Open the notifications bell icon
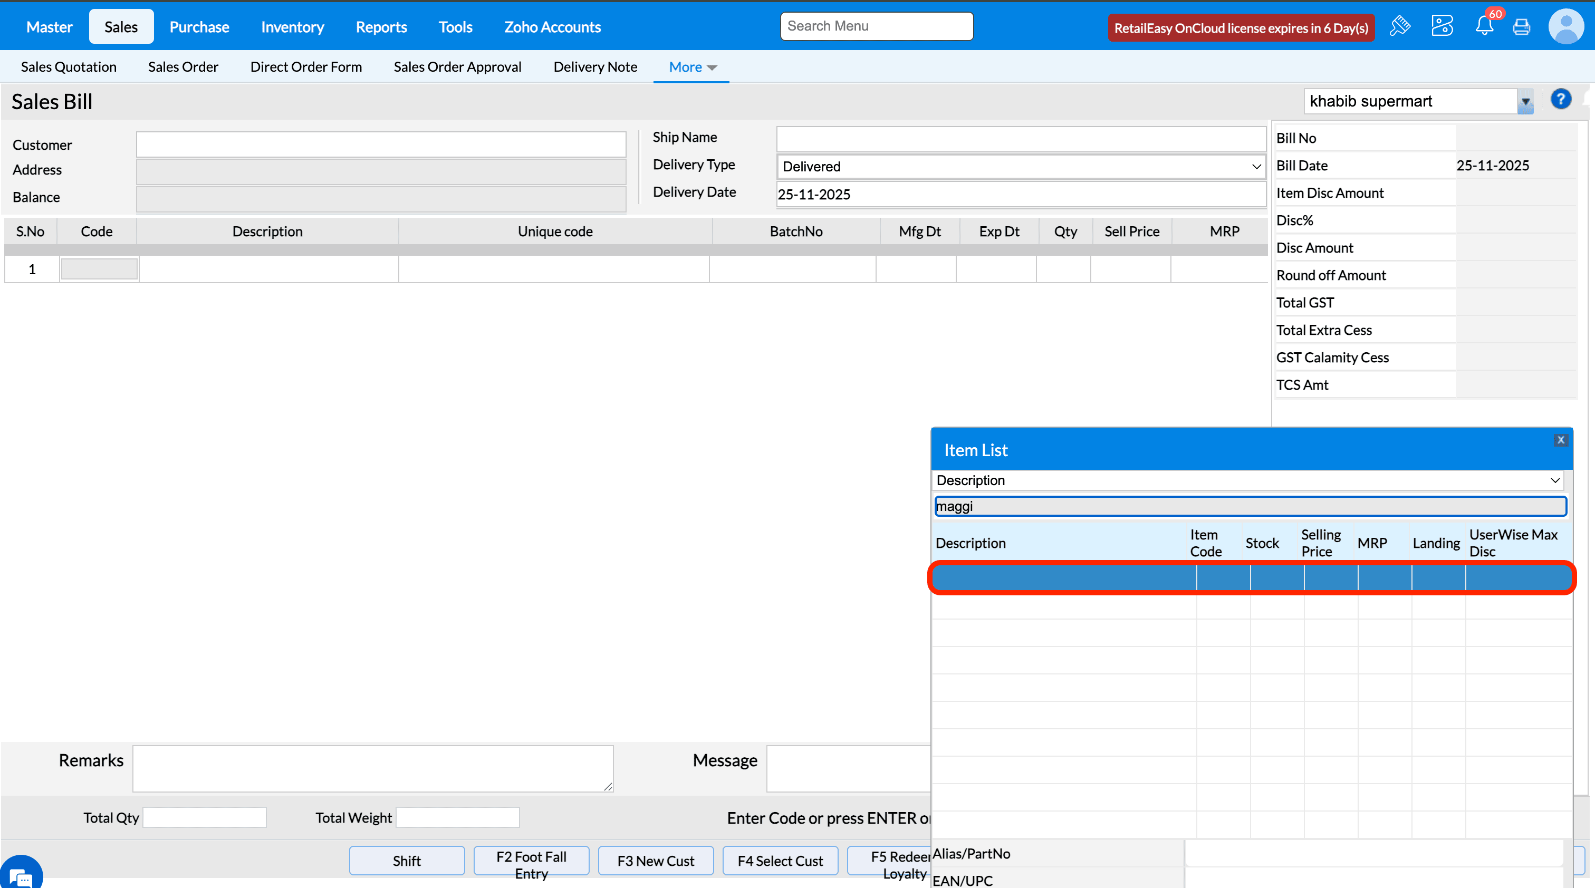The height and width of the screenshot is (888, 1595). (x=1484, y=26)
